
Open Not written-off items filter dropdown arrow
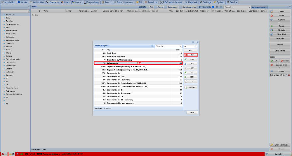pos(286,75)
